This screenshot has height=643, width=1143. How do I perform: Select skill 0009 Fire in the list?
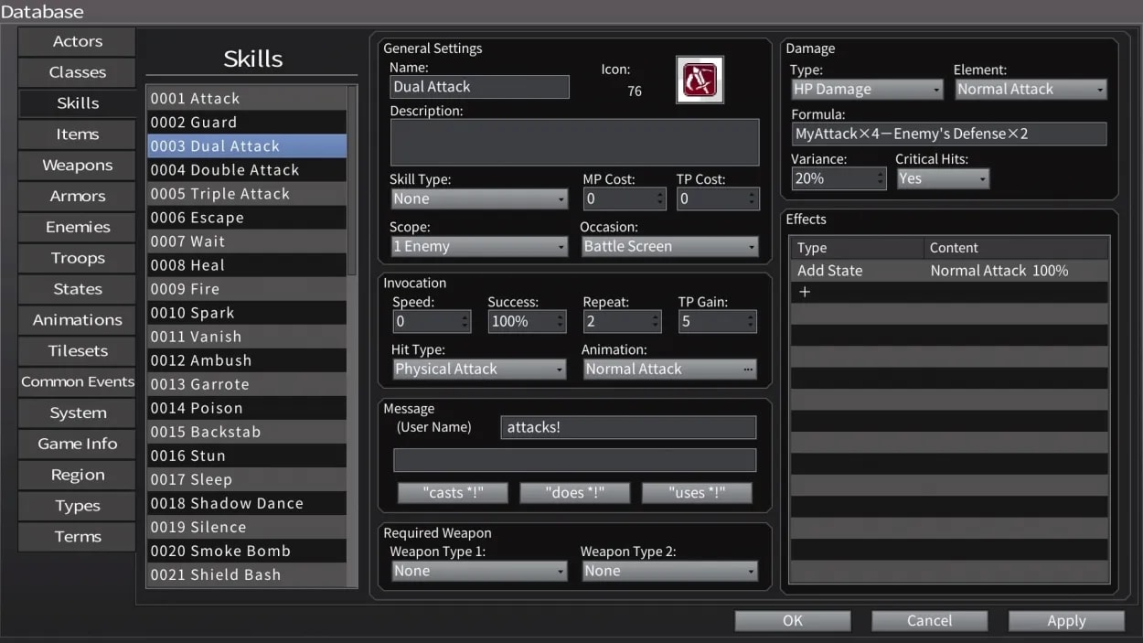pos(246,289)
